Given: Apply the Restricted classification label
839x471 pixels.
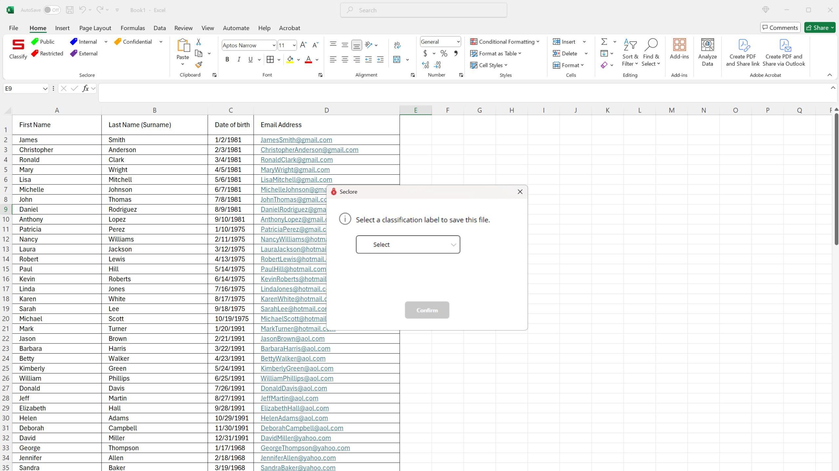Looking at the screenshot, I should coord(47,54).
